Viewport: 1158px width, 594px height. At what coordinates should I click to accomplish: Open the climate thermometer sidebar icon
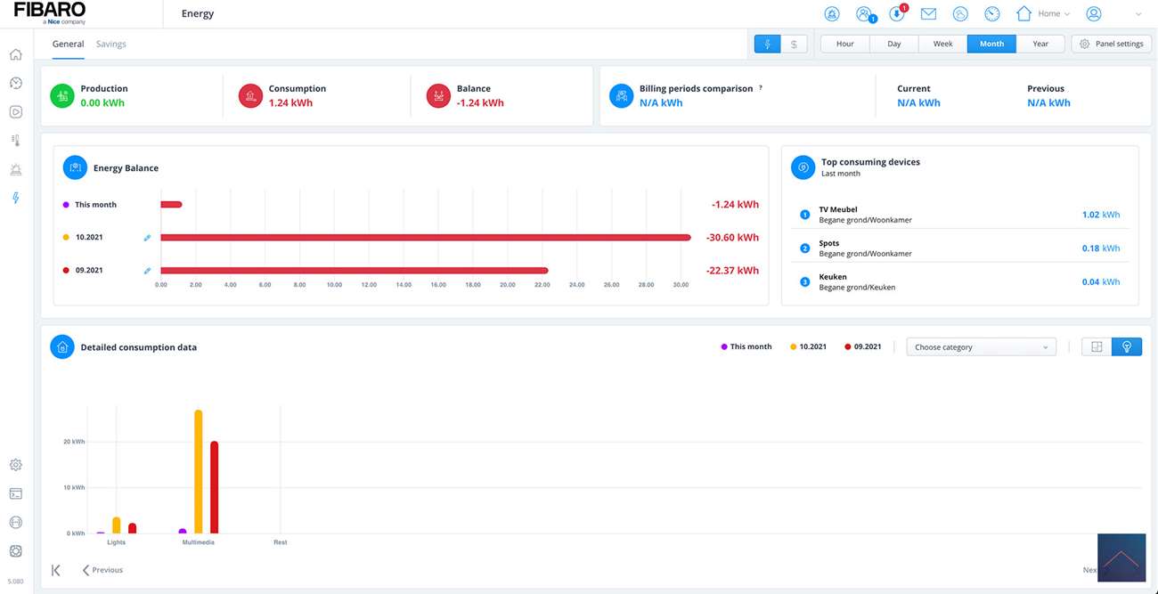15,141
